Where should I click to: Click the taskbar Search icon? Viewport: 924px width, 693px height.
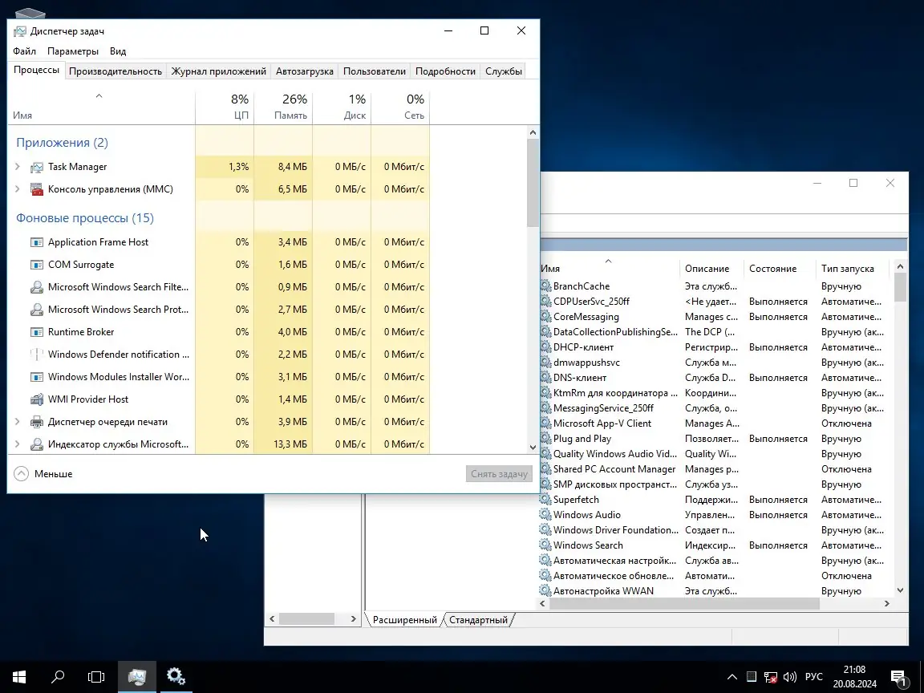click(57, 676)
